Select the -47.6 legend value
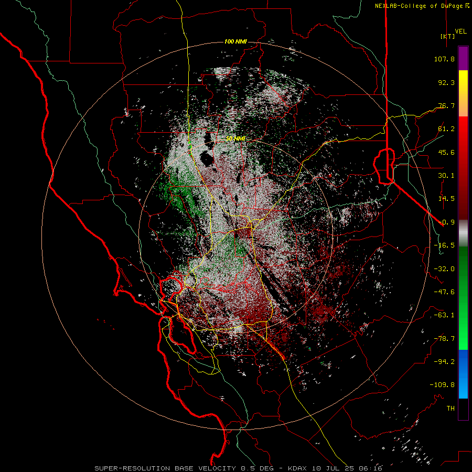The image size is (472, 472). point(444,292)
